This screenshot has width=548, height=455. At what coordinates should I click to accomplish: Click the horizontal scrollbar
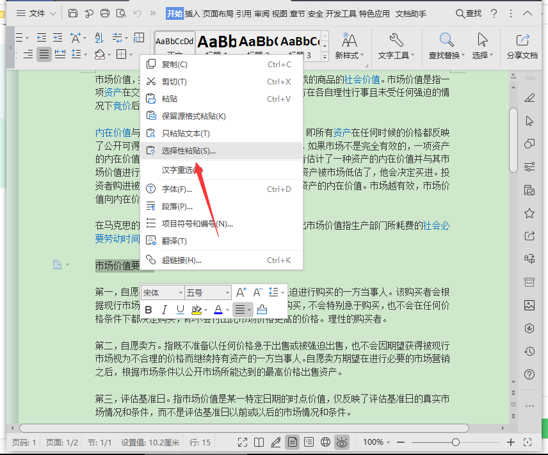coord(244,428)
